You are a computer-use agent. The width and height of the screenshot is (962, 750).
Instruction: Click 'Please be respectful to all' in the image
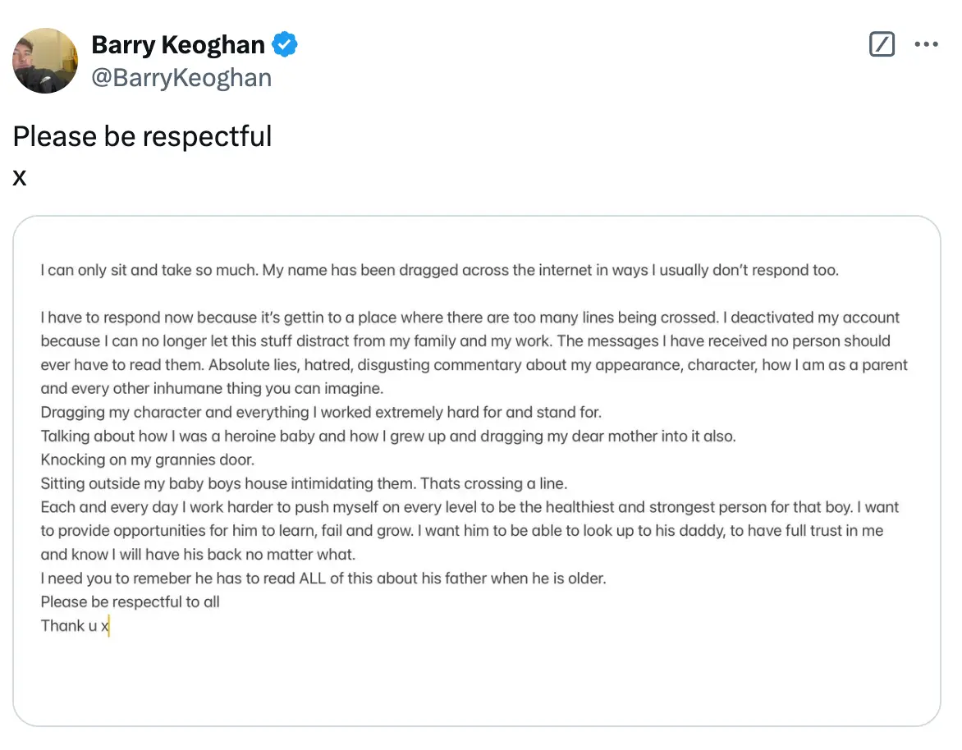[131, 601]
